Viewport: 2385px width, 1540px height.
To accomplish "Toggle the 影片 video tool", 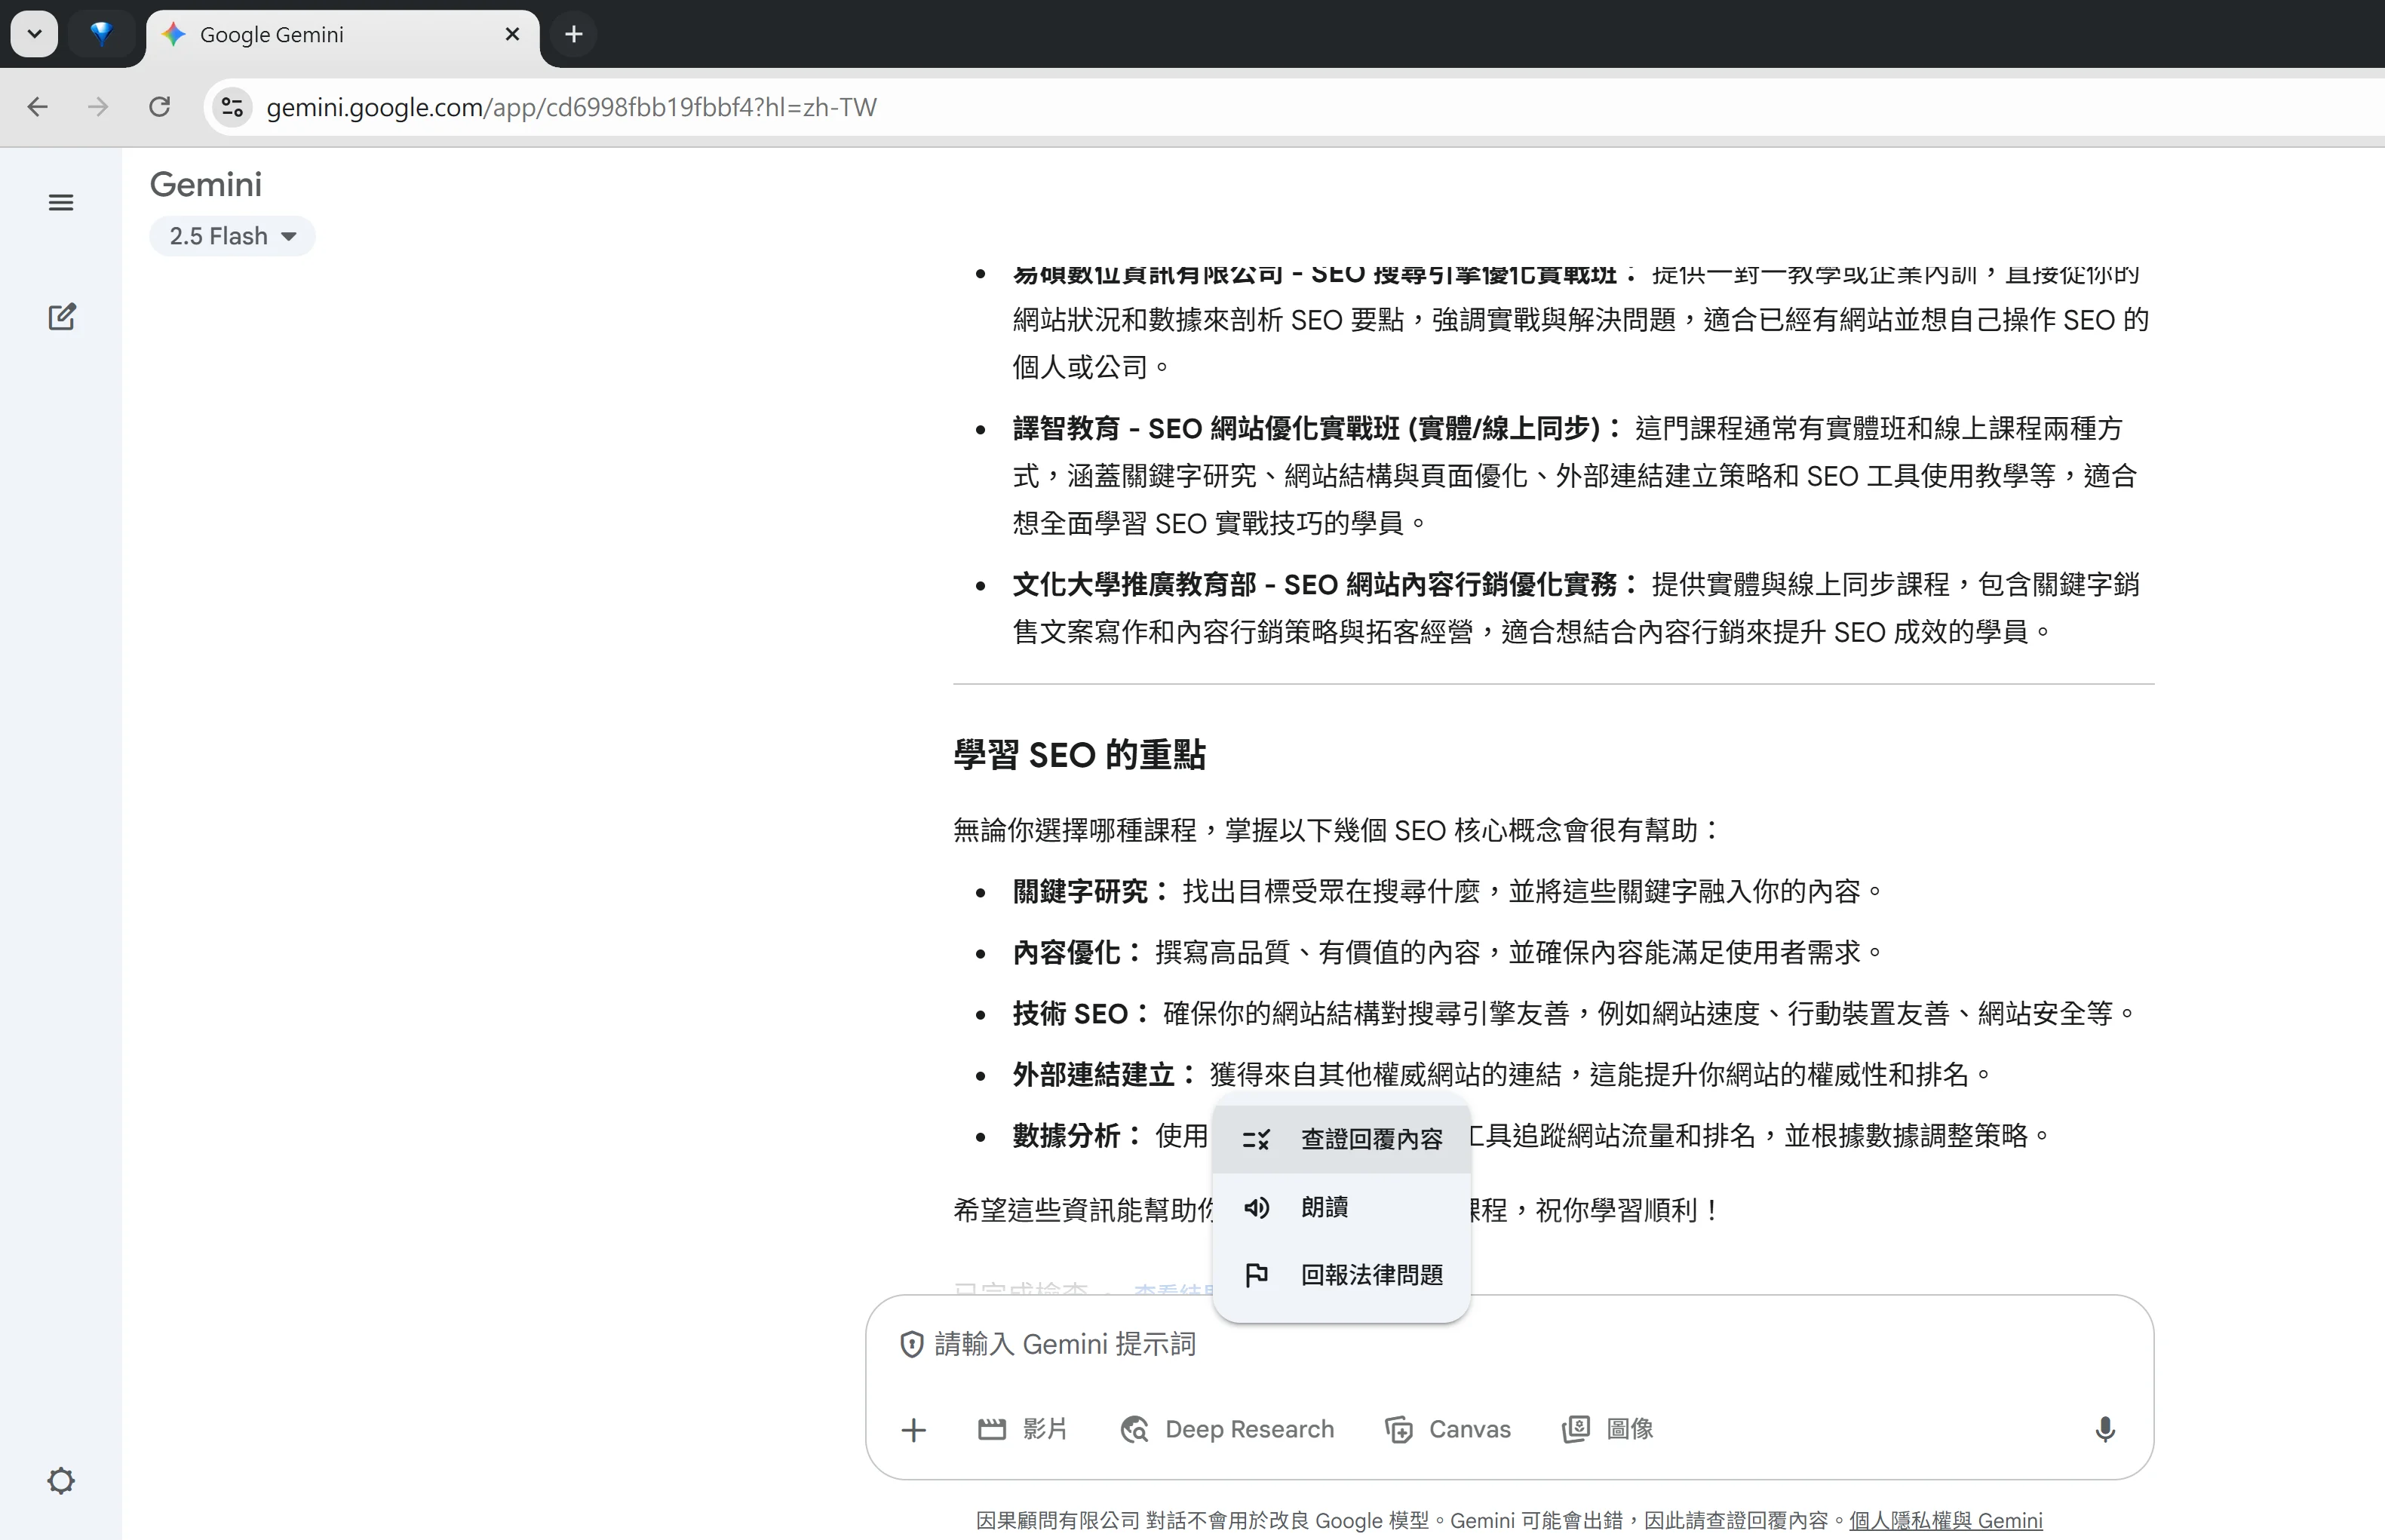I will [x=1022, y=1429].
